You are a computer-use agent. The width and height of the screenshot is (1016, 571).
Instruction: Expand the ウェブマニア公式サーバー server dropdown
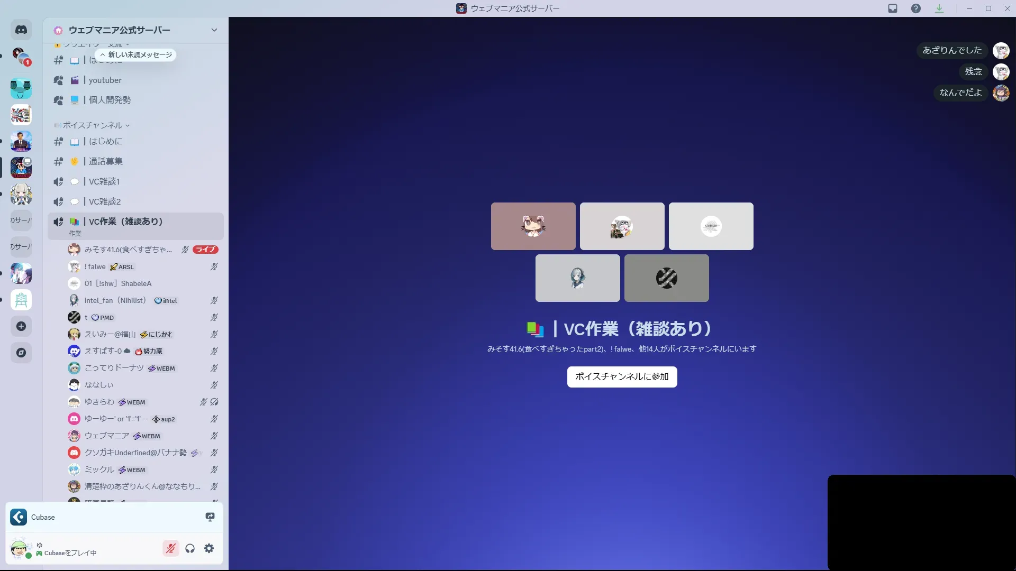point(214,30)
